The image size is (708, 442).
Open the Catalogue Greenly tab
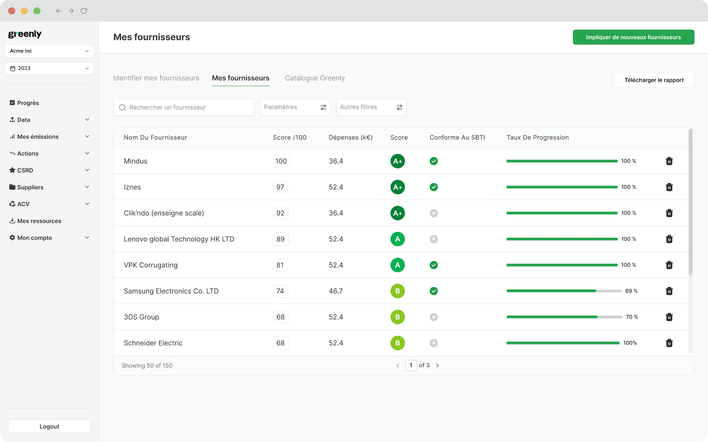[x=315, y=78]
